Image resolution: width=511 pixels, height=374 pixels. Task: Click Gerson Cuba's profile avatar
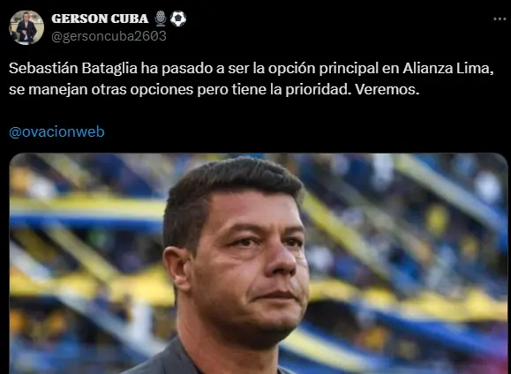[26, 27]
